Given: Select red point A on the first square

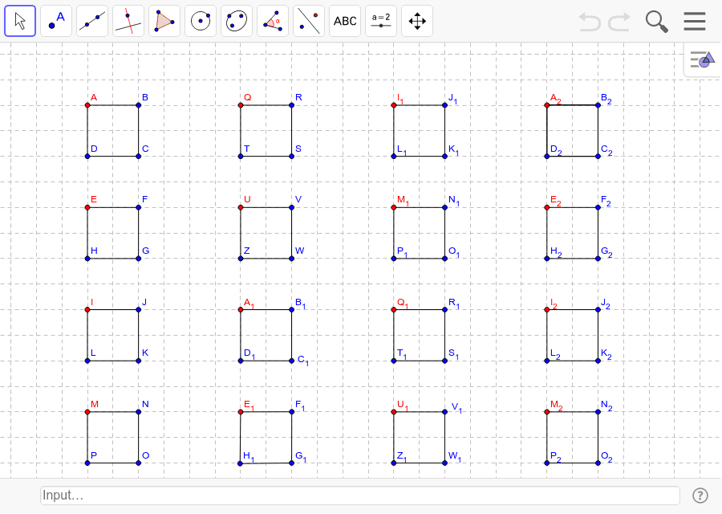Looking at the screenshot, I should pyautogui.click(x=87, y=104).
